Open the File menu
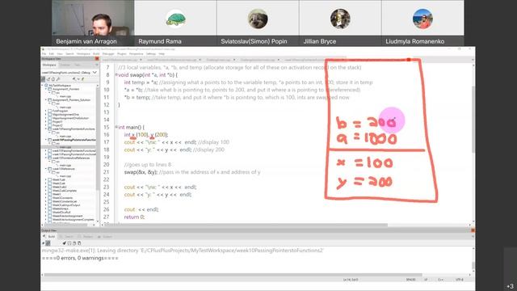The width and height of the screenshot is (517, 291). [x=44, y=54]
